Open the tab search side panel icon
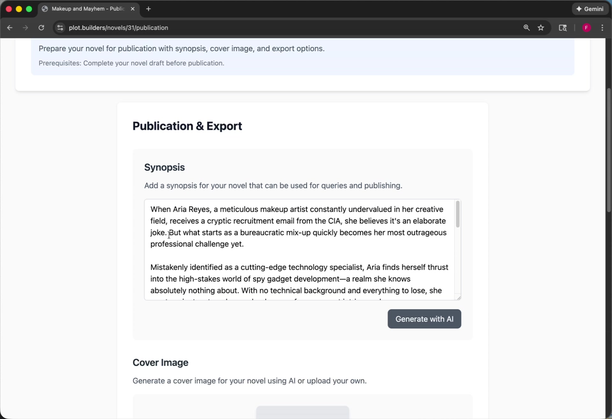The image size is (612, 419). [x=563, y=28]
